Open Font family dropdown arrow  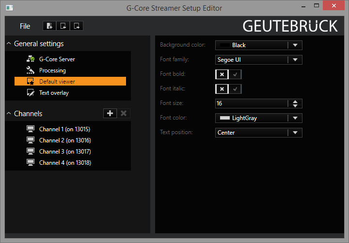295,60
